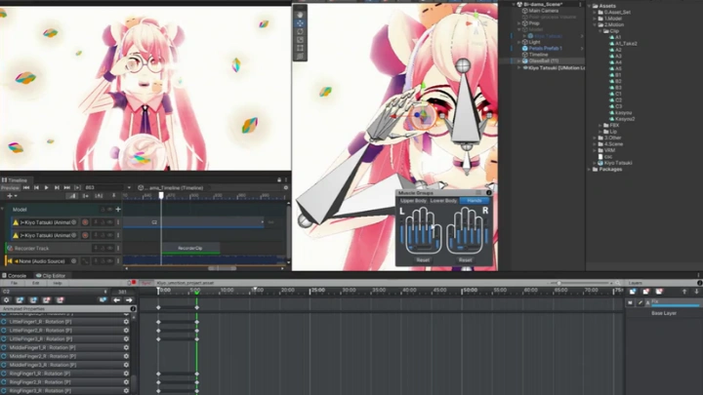
Task: Click the Upper Body muscle group tab
Action: click(413, 201)
